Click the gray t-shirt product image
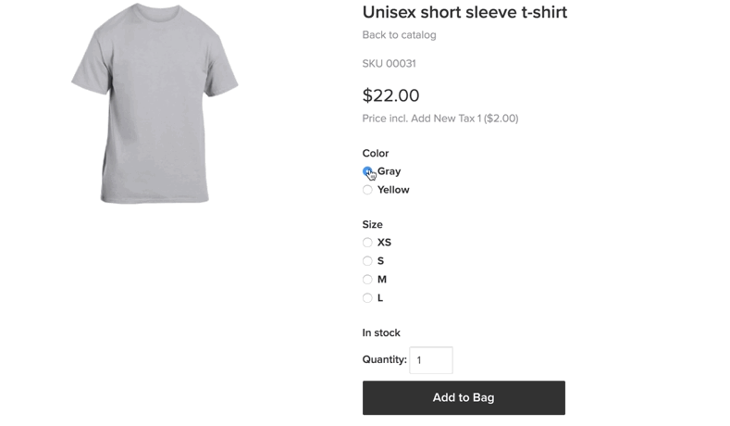The width and height of the screenshot is (730, 426). pyautogui.click(x=155, y=102)
